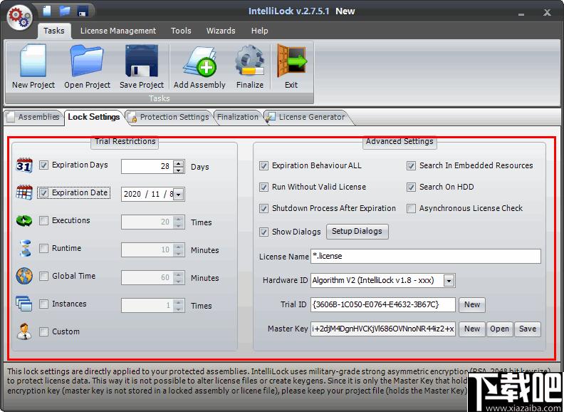Click the License Name input field
The height and width of the screenshot is (412, 564).
coord(426,256)
